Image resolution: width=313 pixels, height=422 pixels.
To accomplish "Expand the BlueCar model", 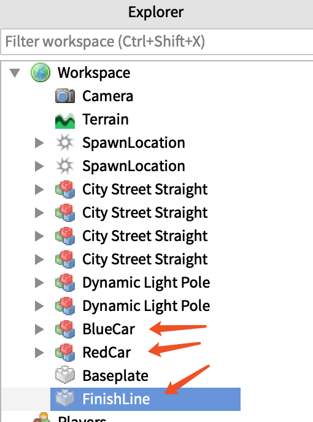I will click(x=39, y=329).
